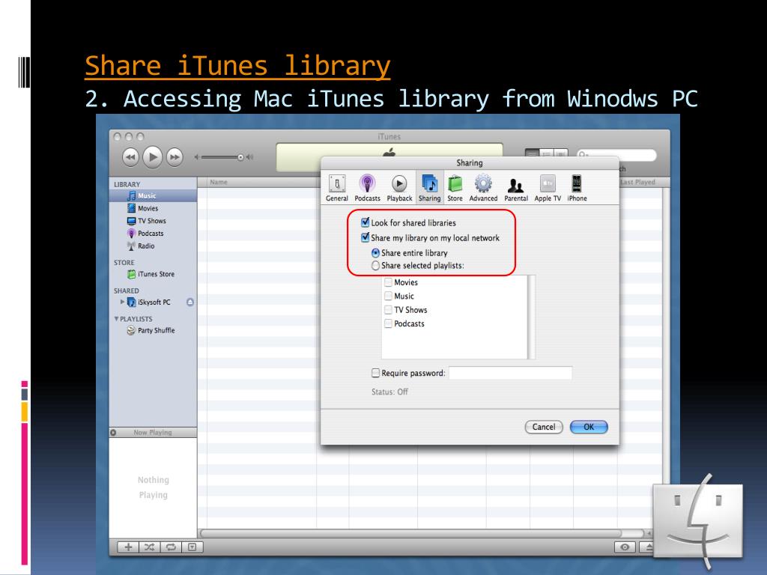Click the rewind playback button
The image size is (767, 575).
[130, 157]
